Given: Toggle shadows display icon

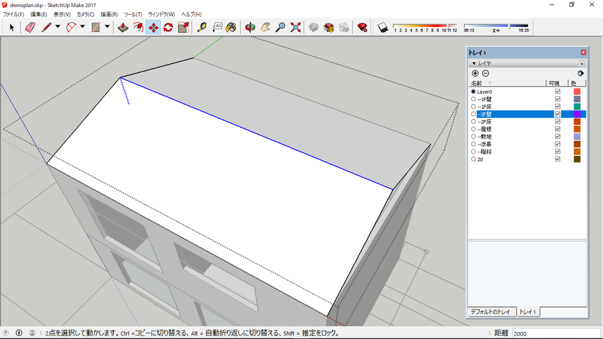Looking at the screenshot, I should [383, 28].
